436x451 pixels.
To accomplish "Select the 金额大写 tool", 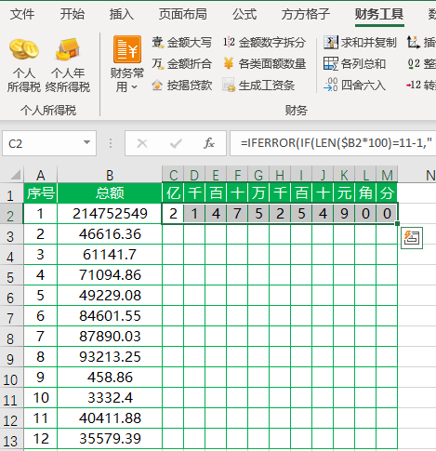I will 181,43.
